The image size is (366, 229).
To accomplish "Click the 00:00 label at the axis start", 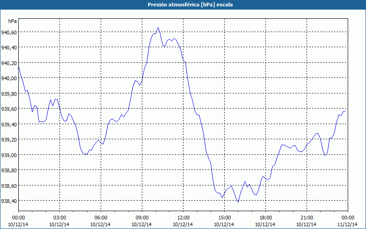I will 18,218.
